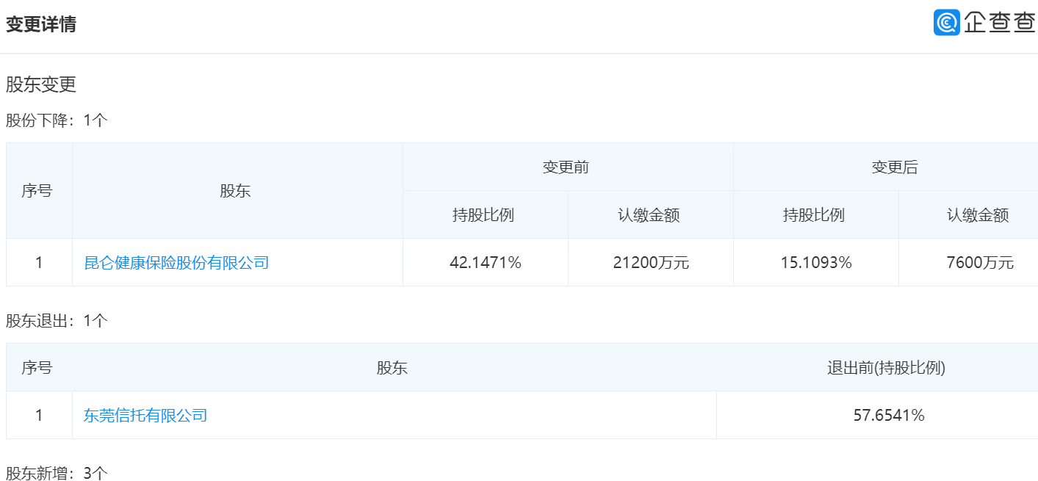Click the 企查查 logo icon
This screenshot has width=1038, height=481.
click(x=946, y=23)
